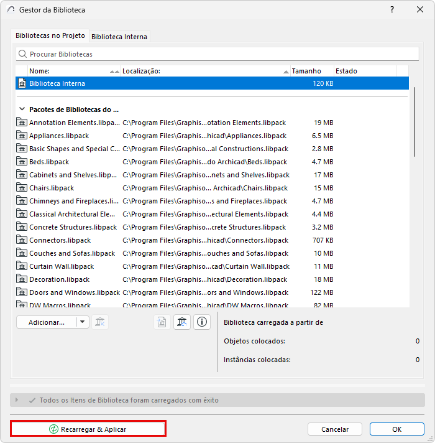This screenshot has width=435, height=443.
Task: Click the Connectors.libpack folder icon
Action: coord(22,240)
